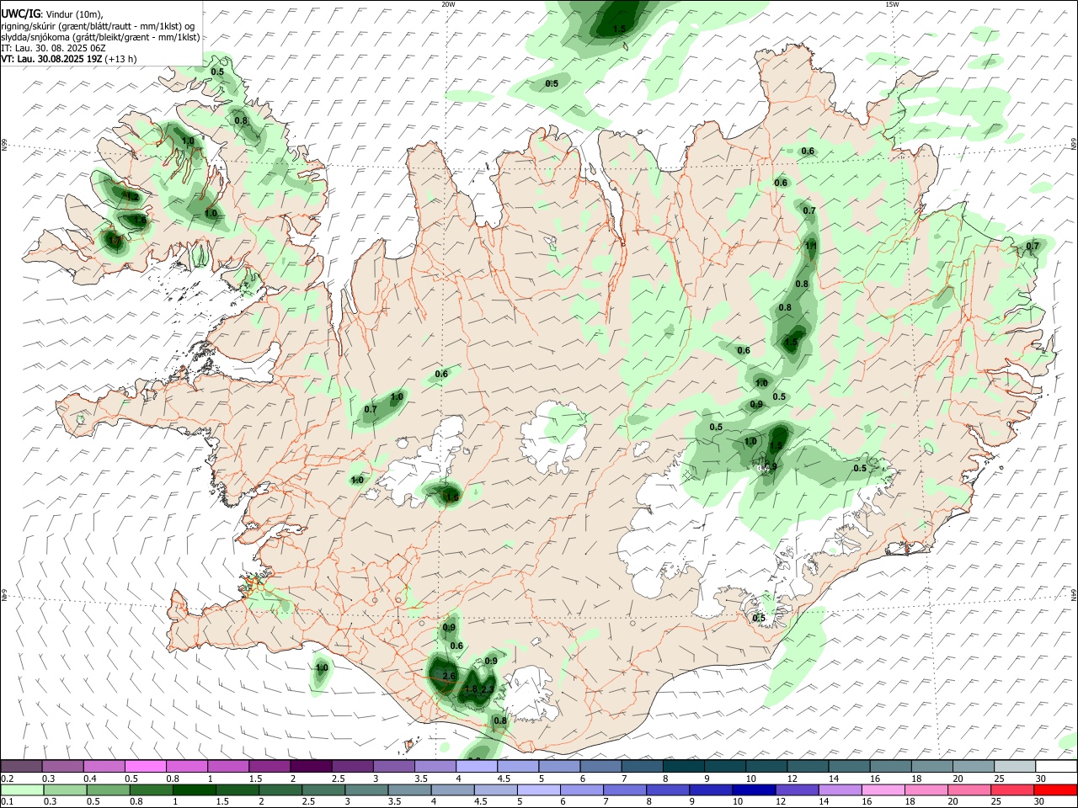Click the bright magenta snow swatch between 0.5 and 0.8

coord(145,767)
